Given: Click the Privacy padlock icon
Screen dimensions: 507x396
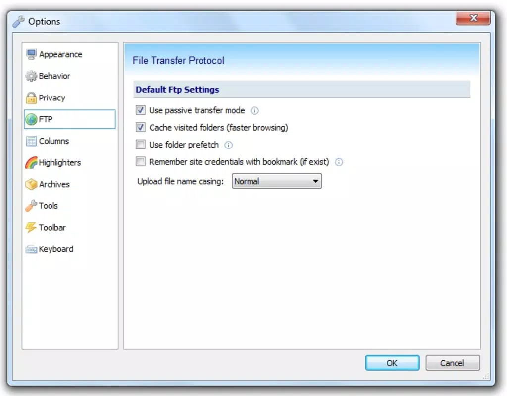Looking at the screenshot, I should click(31, 98).
